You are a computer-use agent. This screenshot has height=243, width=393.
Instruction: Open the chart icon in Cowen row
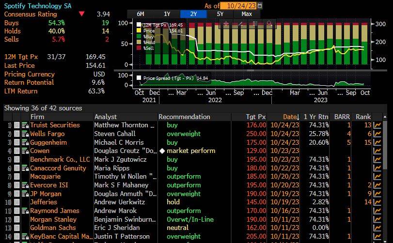point(377,151)
